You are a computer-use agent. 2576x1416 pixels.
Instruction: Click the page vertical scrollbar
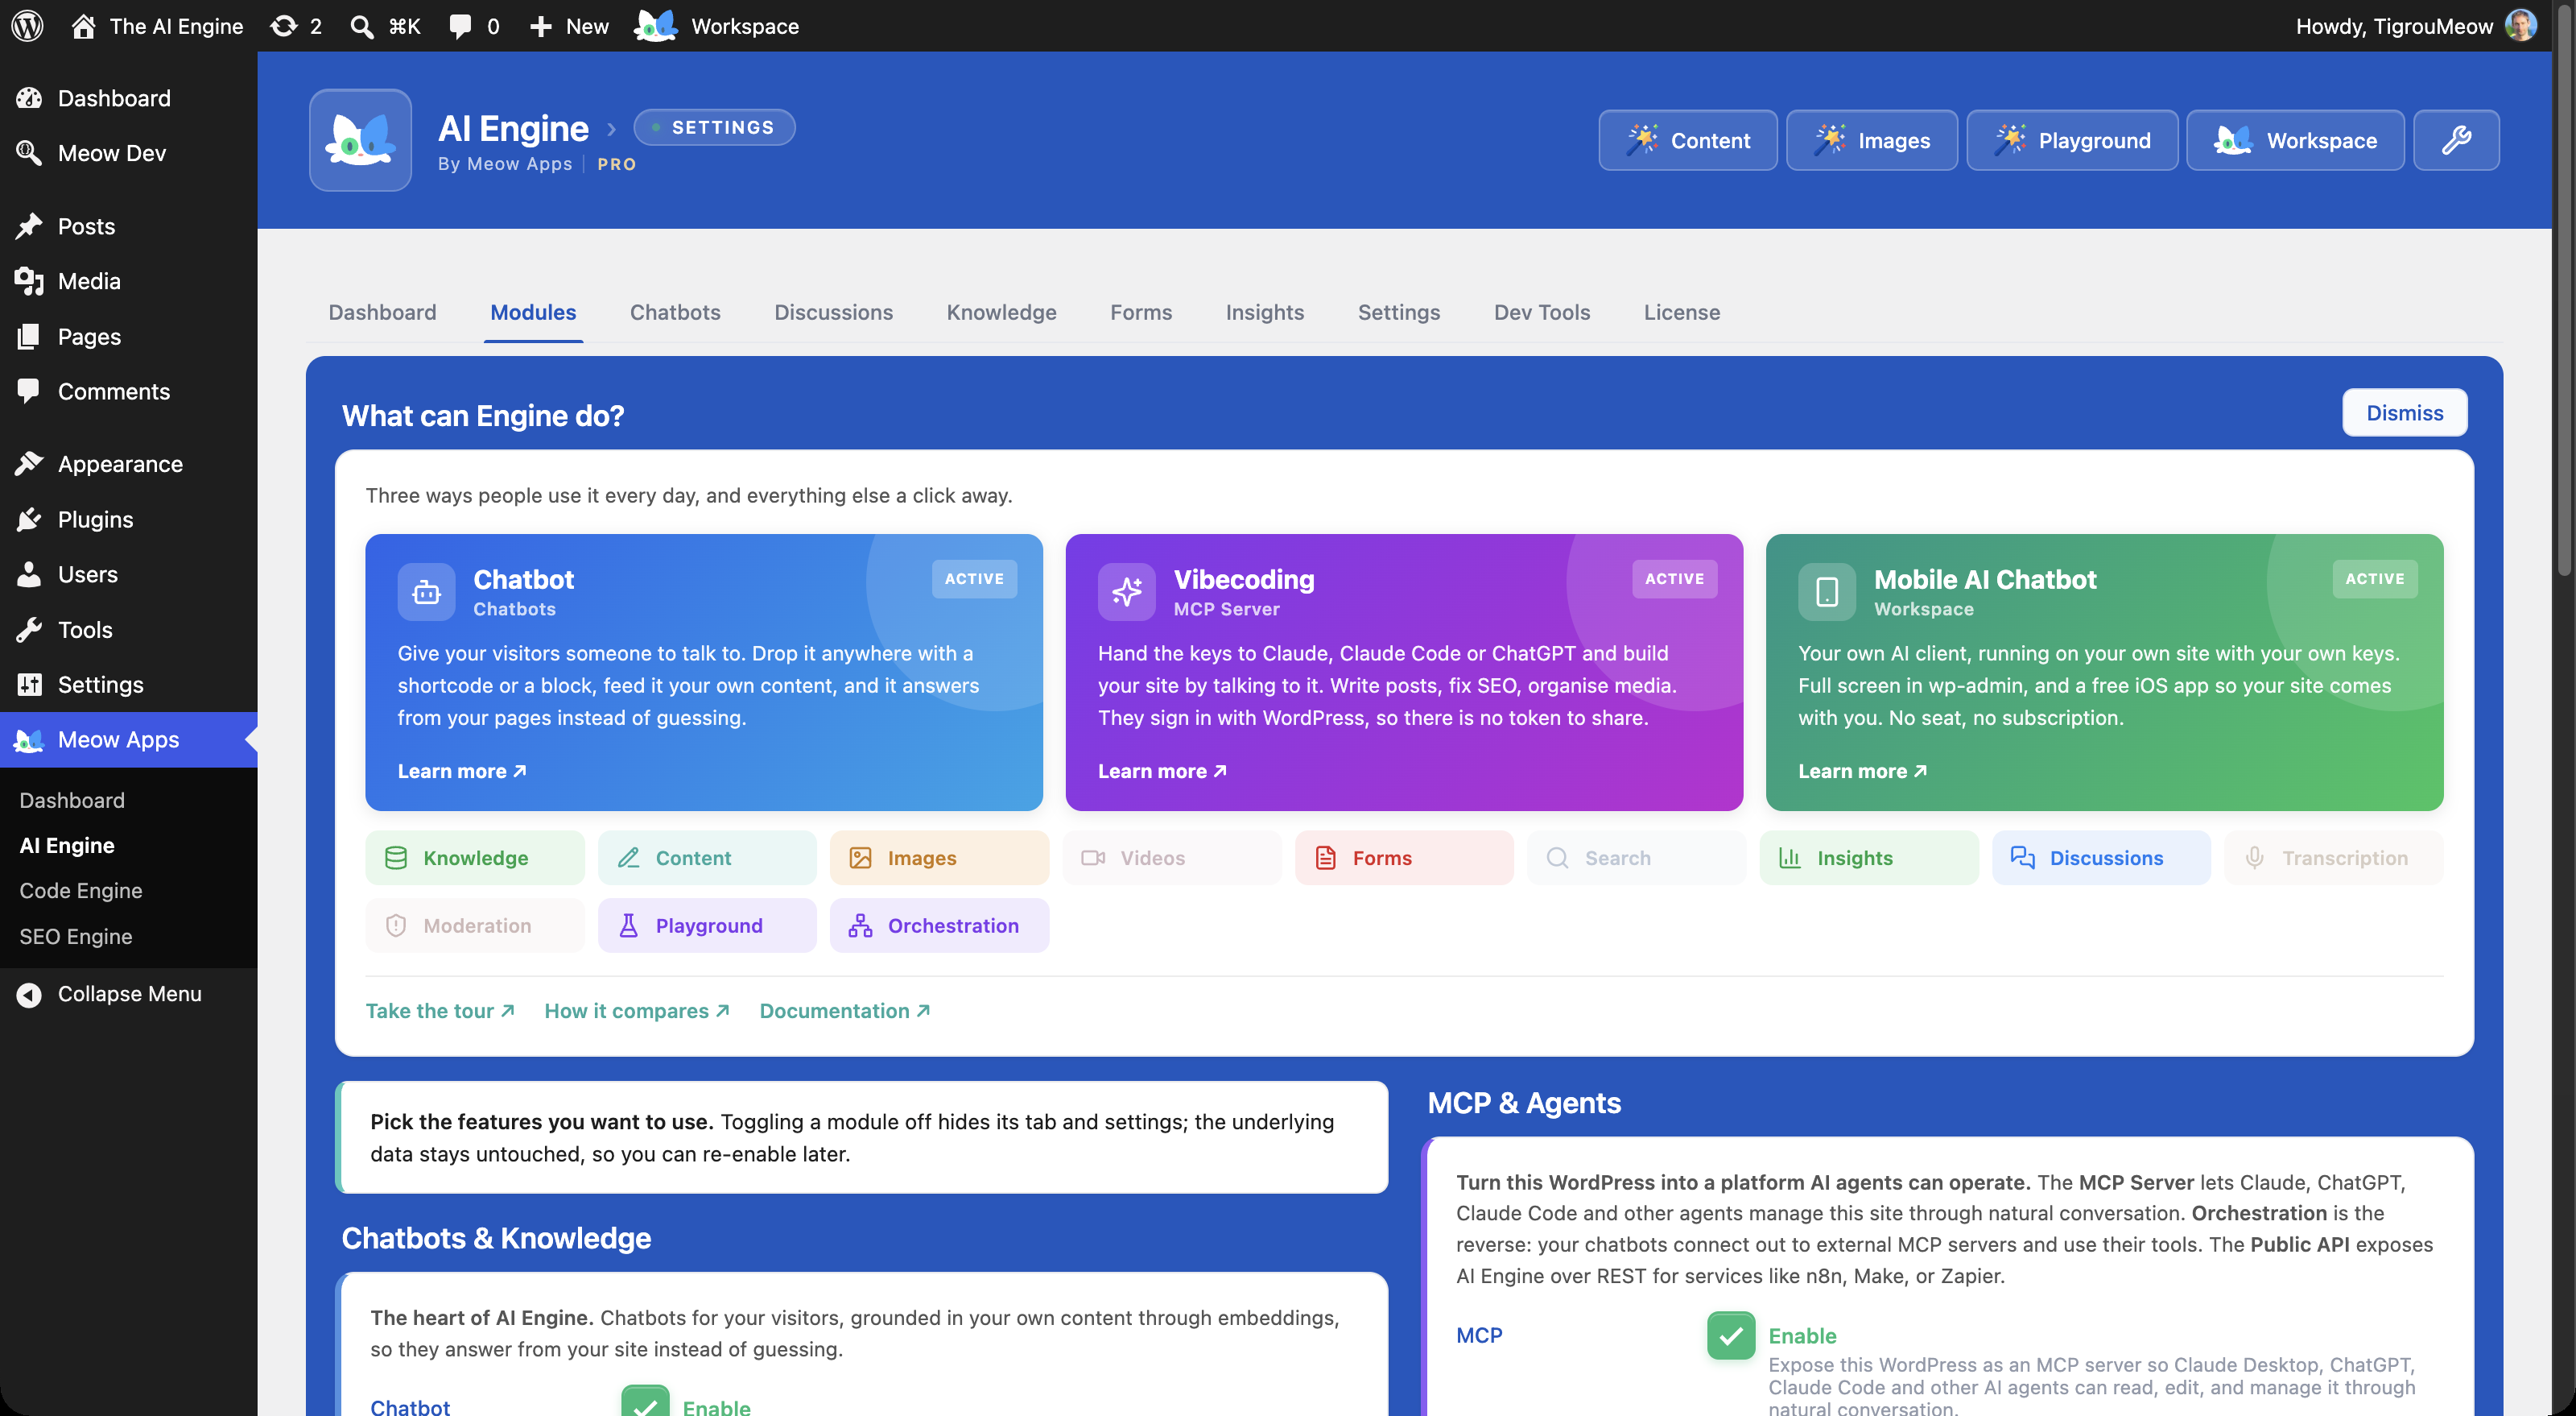coord(2564,289)
